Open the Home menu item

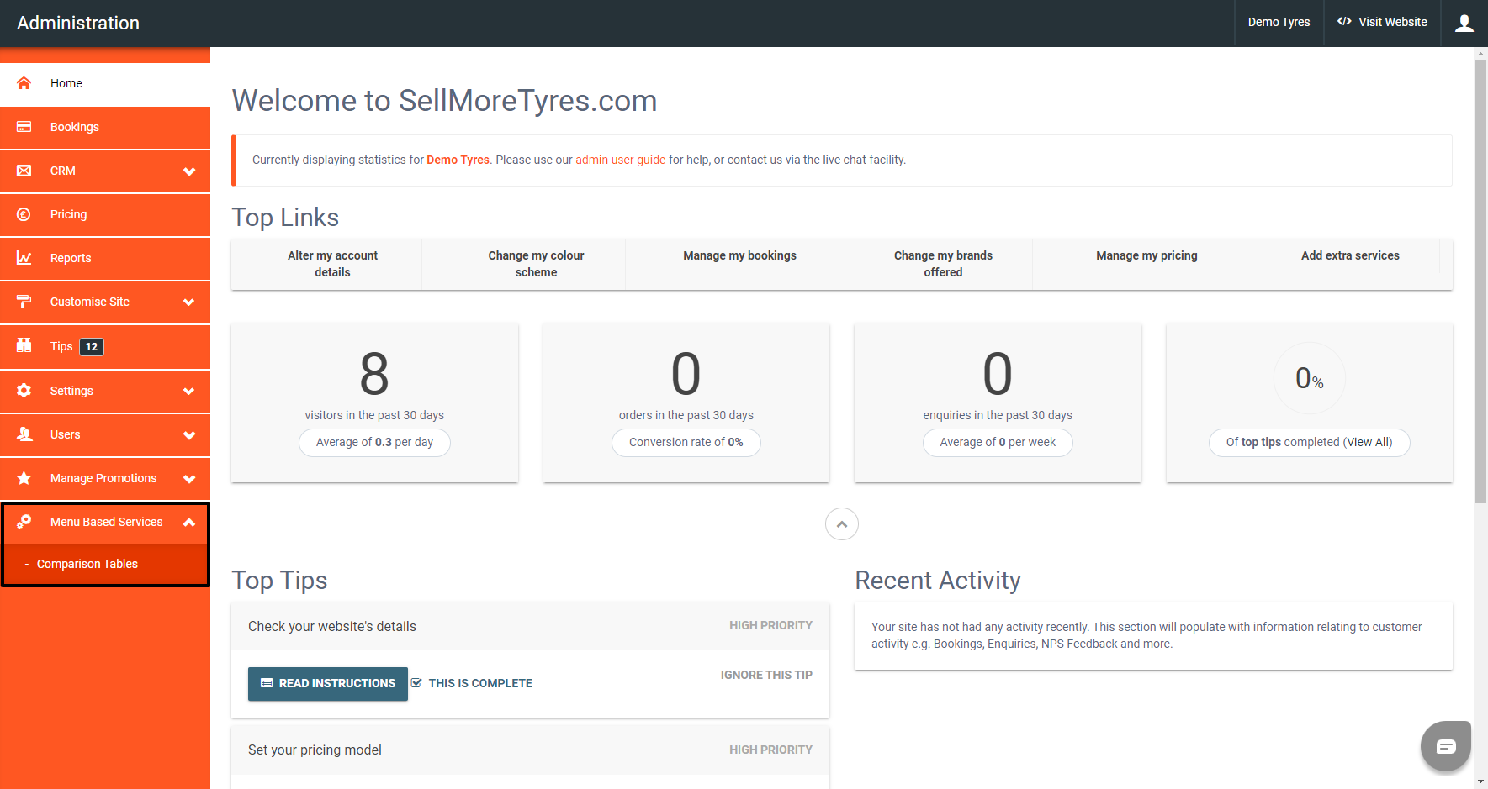point(105,83)
